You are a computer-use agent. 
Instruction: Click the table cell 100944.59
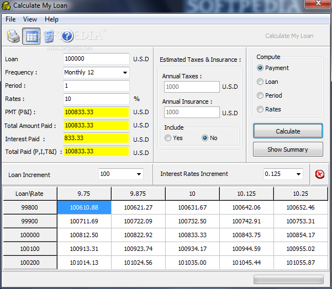pos(247,249)
